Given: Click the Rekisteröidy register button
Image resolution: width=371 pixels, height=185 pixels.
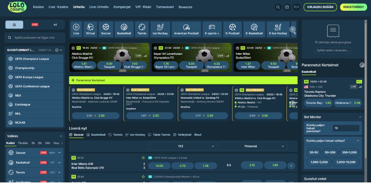Looking at the screenshot, I should (x=353, y=7).
